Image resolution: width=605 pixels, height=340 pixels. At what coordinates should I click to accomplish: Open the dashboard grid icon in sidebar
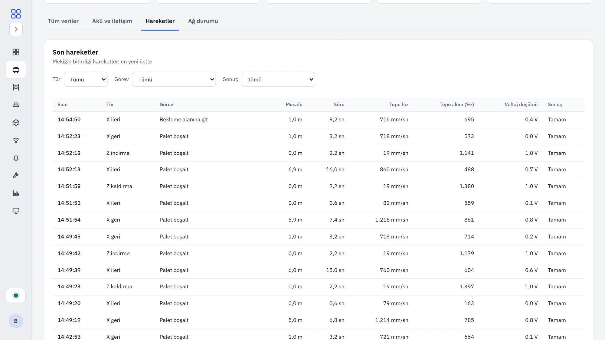(x=16, y=52)
